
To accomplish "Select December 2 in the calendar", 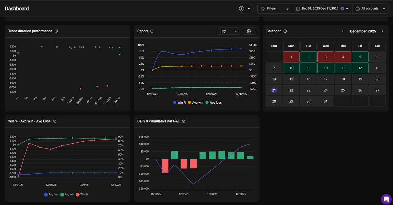I will (x=308, y=57).
